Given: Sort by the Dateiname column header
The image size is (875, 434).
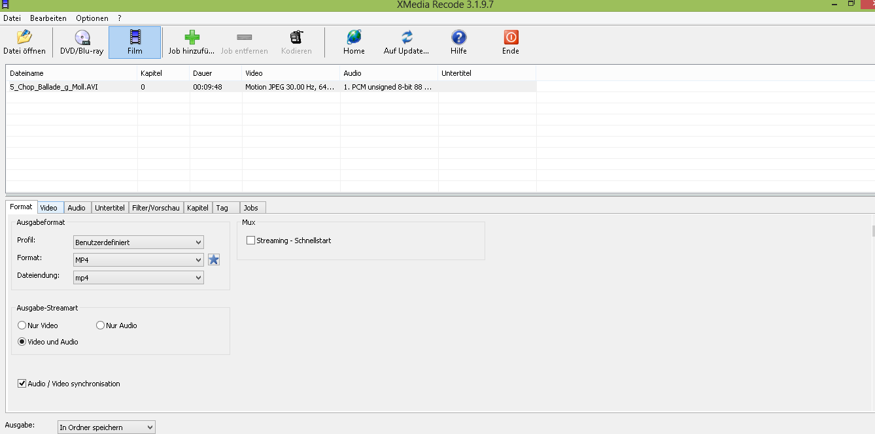Looking at the screenshot, I should pos(71,73).
